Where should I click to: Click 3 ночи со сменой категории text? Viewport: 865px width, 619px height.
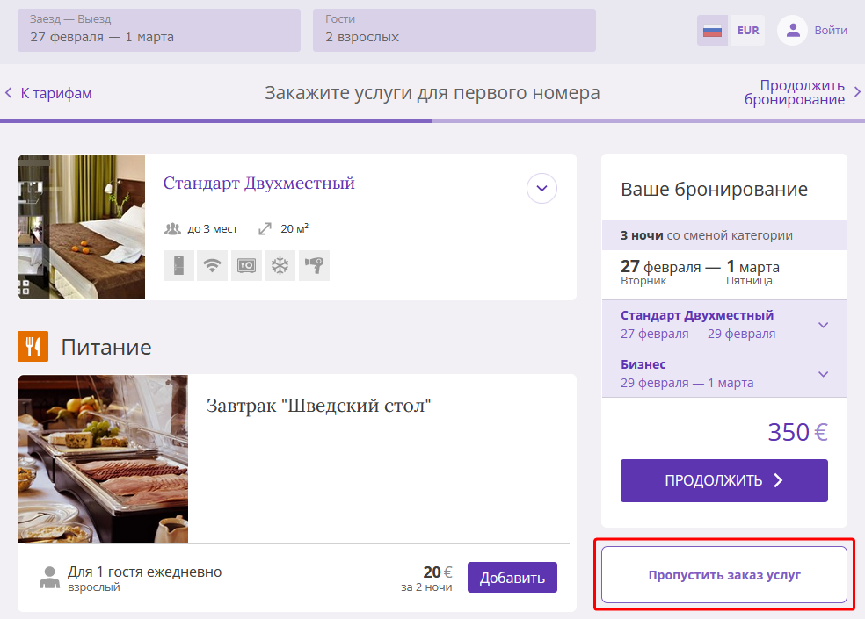click(707, 235)
